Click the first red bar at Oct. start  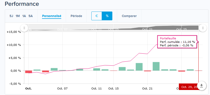29,72
